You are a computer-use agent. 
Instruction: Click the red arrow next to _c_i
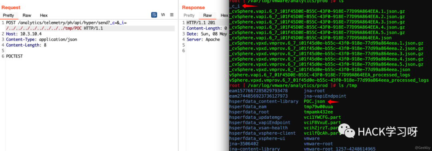click(251, 6)
